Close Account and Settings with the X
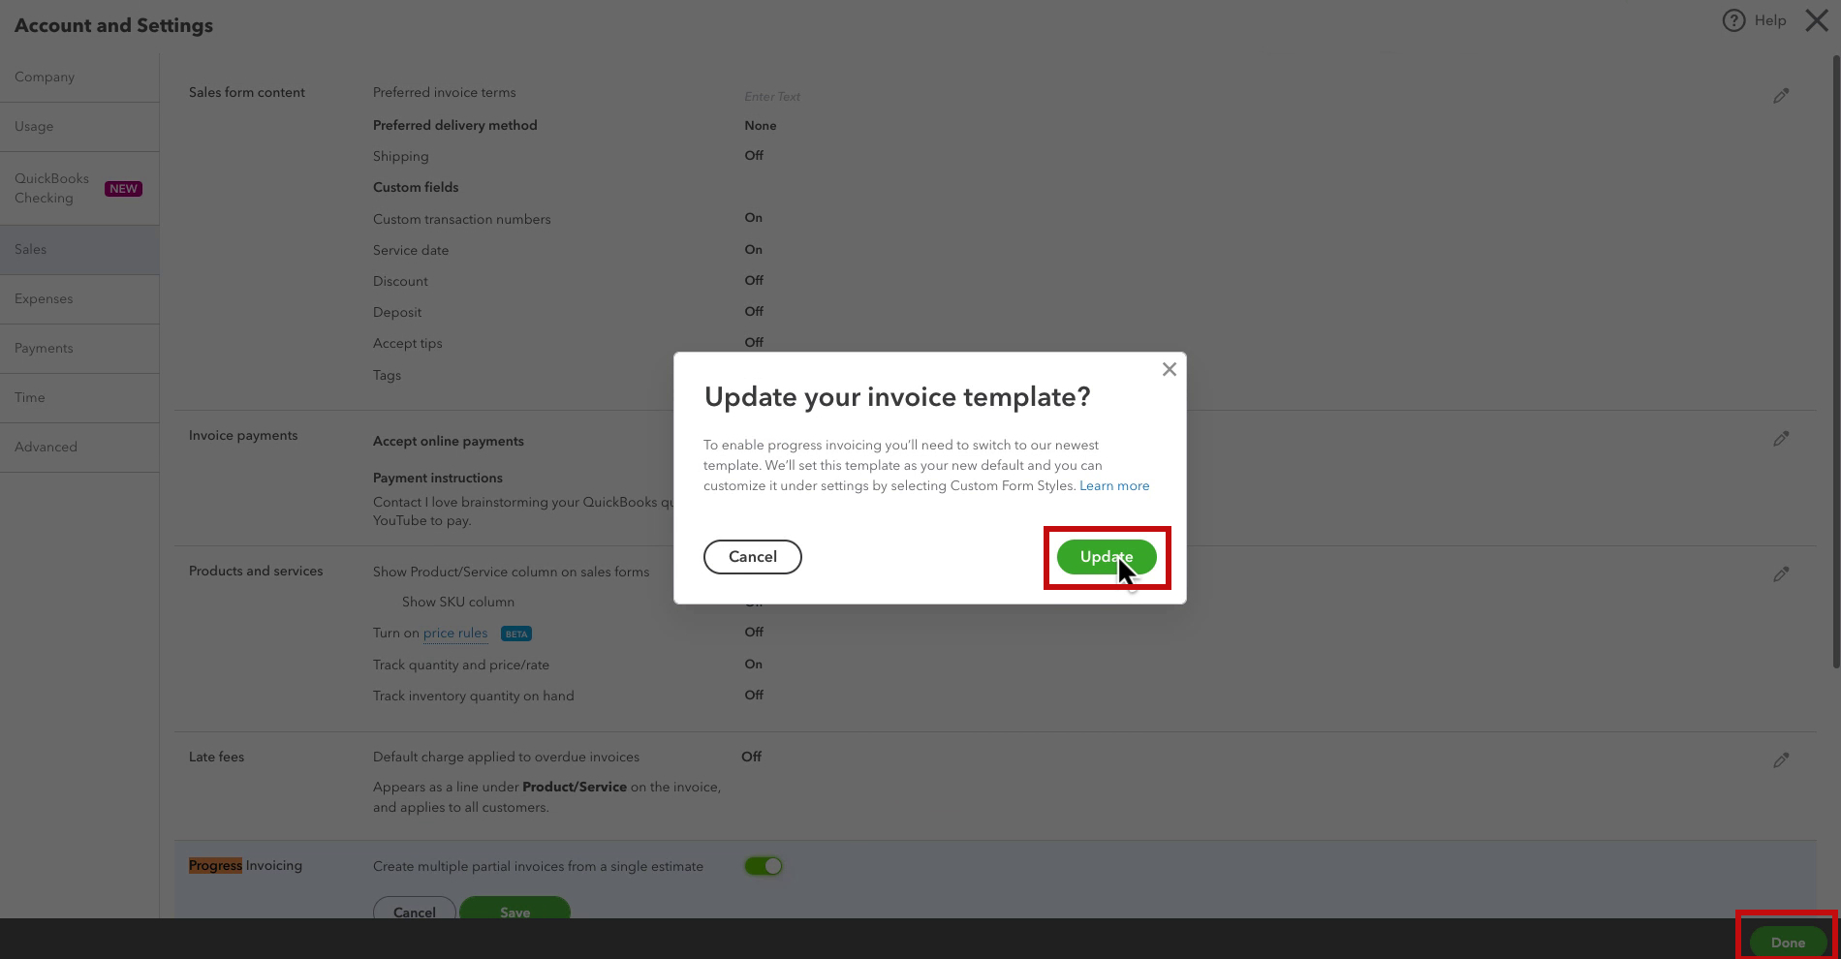Image resolution: width=1841 pixels, height=959 pixels. coord(1817,20)
